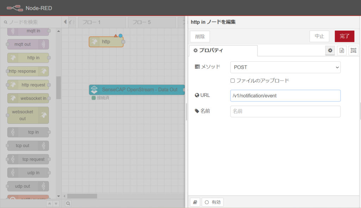Select the udp in palette node
This screenshot has height=208, width=361.
click(28, 173)
